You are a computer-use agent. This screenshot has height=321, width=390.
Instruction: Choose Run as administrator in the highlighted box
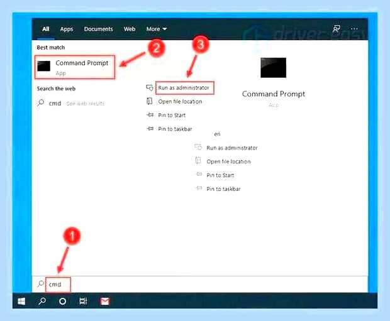[184, 88]
